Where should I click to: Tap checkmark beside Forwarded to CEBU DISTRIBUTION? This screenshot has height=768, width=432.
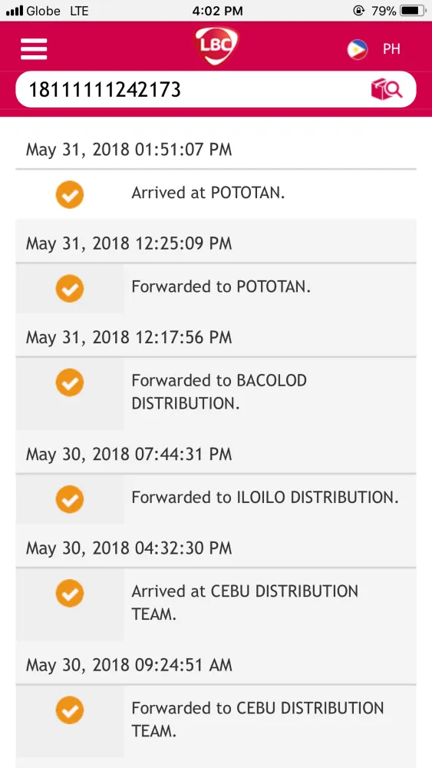[70, 710]
